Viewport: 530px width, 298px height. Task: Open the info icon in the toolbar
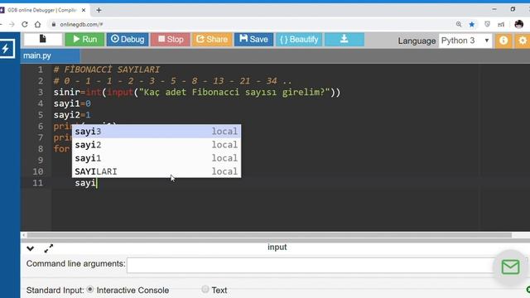(503, 41)
